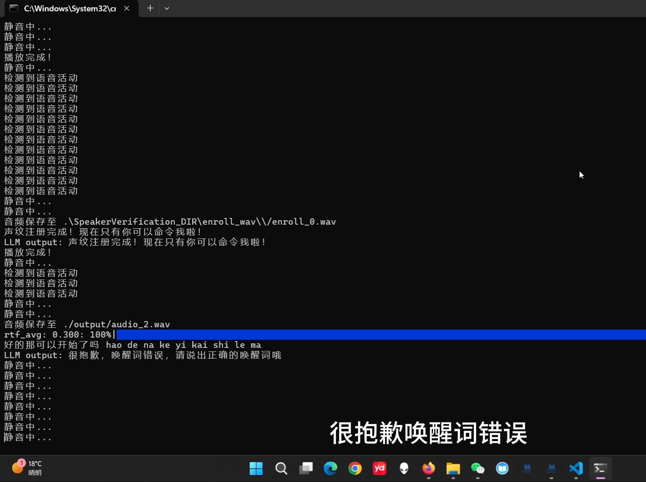This screenshot has height=482, width=646.
Task: Switch to Firefox on the taskbar
Action: click(428, 468)
